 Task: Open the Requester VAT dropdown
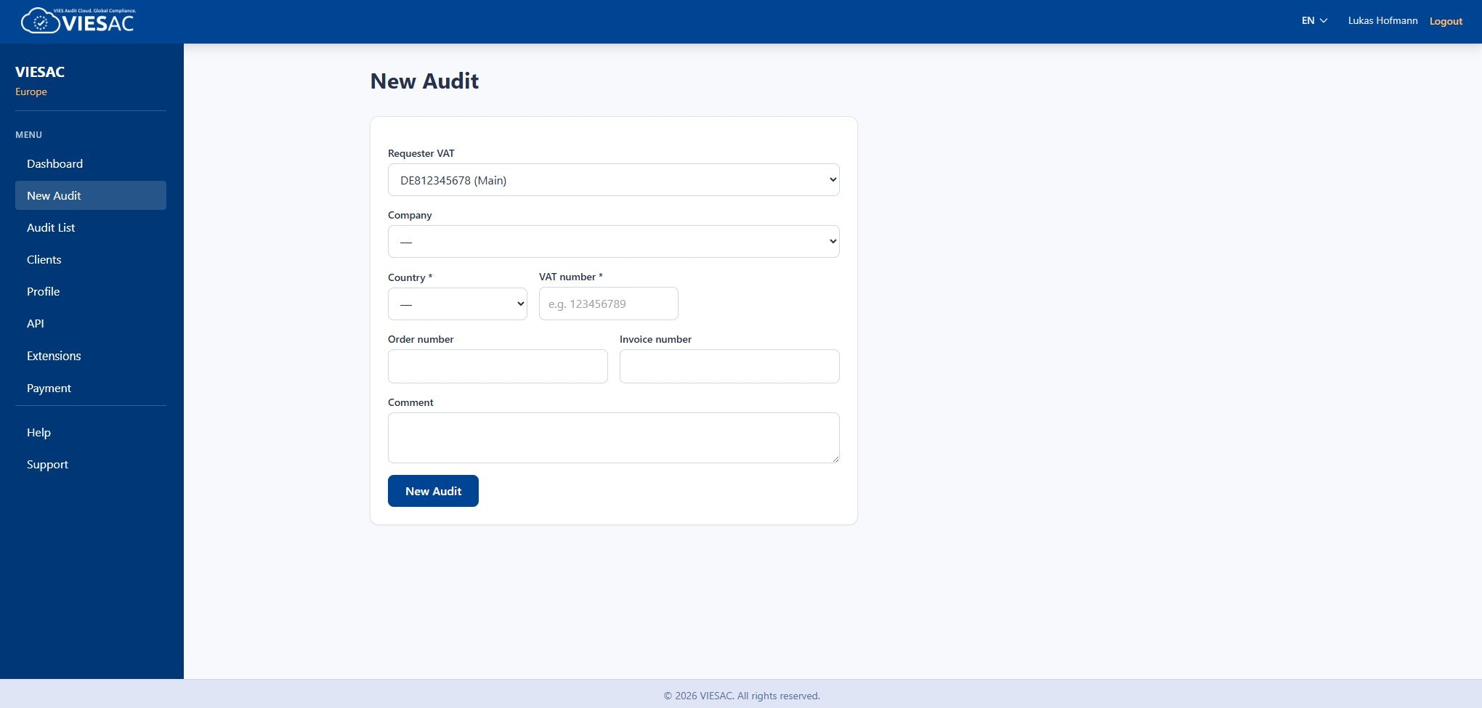(x=612, y=179)
